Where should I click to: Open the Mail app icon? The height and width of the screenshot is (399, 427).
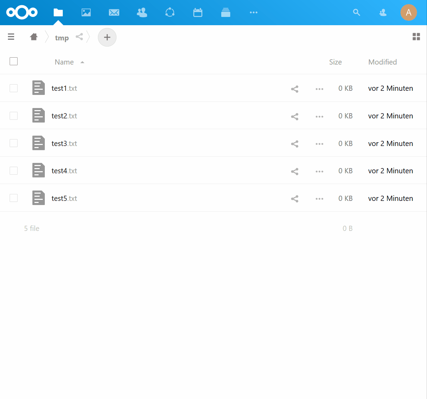point(114,12)
